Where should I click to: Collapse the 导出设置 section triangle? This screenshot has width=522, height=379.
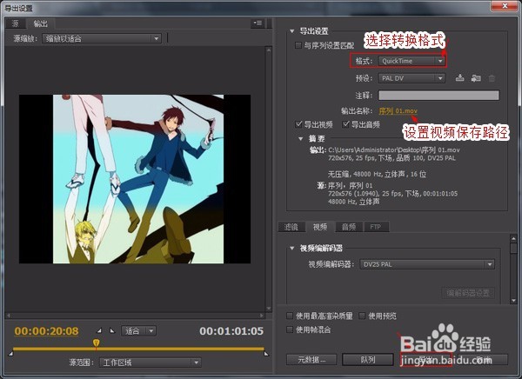tap(292, 31)
